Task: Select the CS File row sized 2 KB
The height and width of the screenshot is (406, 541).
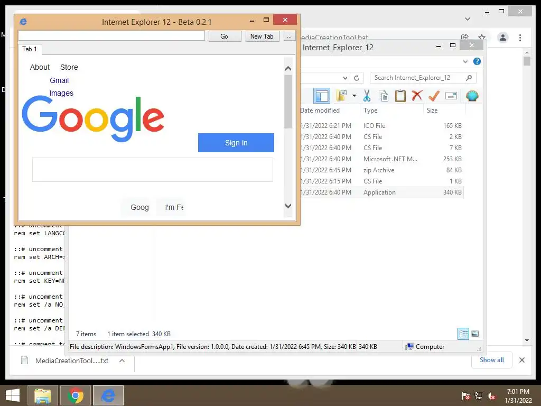Action: [x=381, y=137]
